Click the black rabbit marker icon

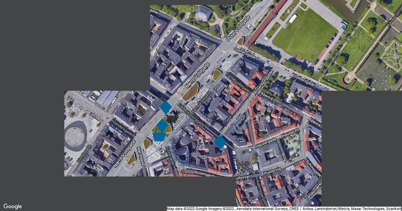[173, 118]
